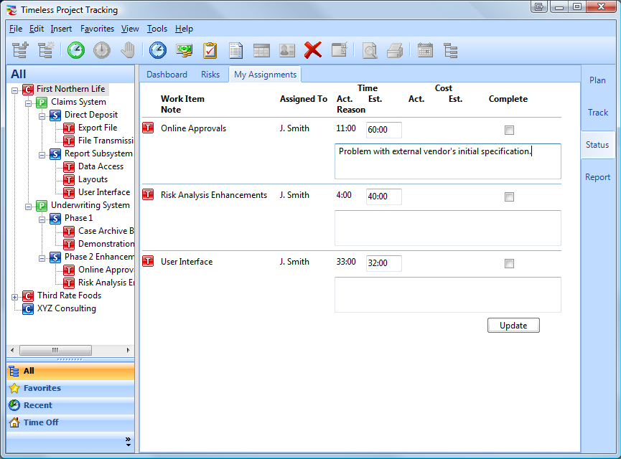Click the clipboard checkmark task icon
This screenshot has height=459, width=621.
(210, 50)
